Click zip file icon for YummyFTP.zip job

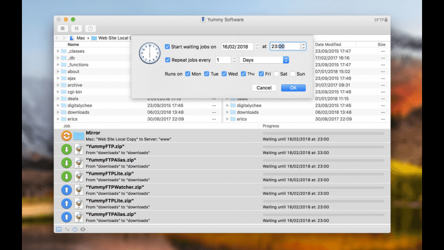pos(79,149)
